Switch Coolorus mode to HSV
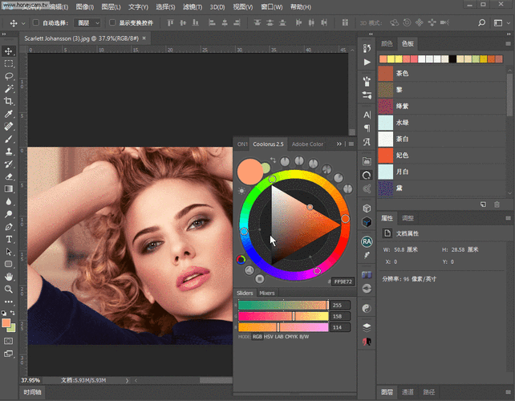 coord(270,337)
